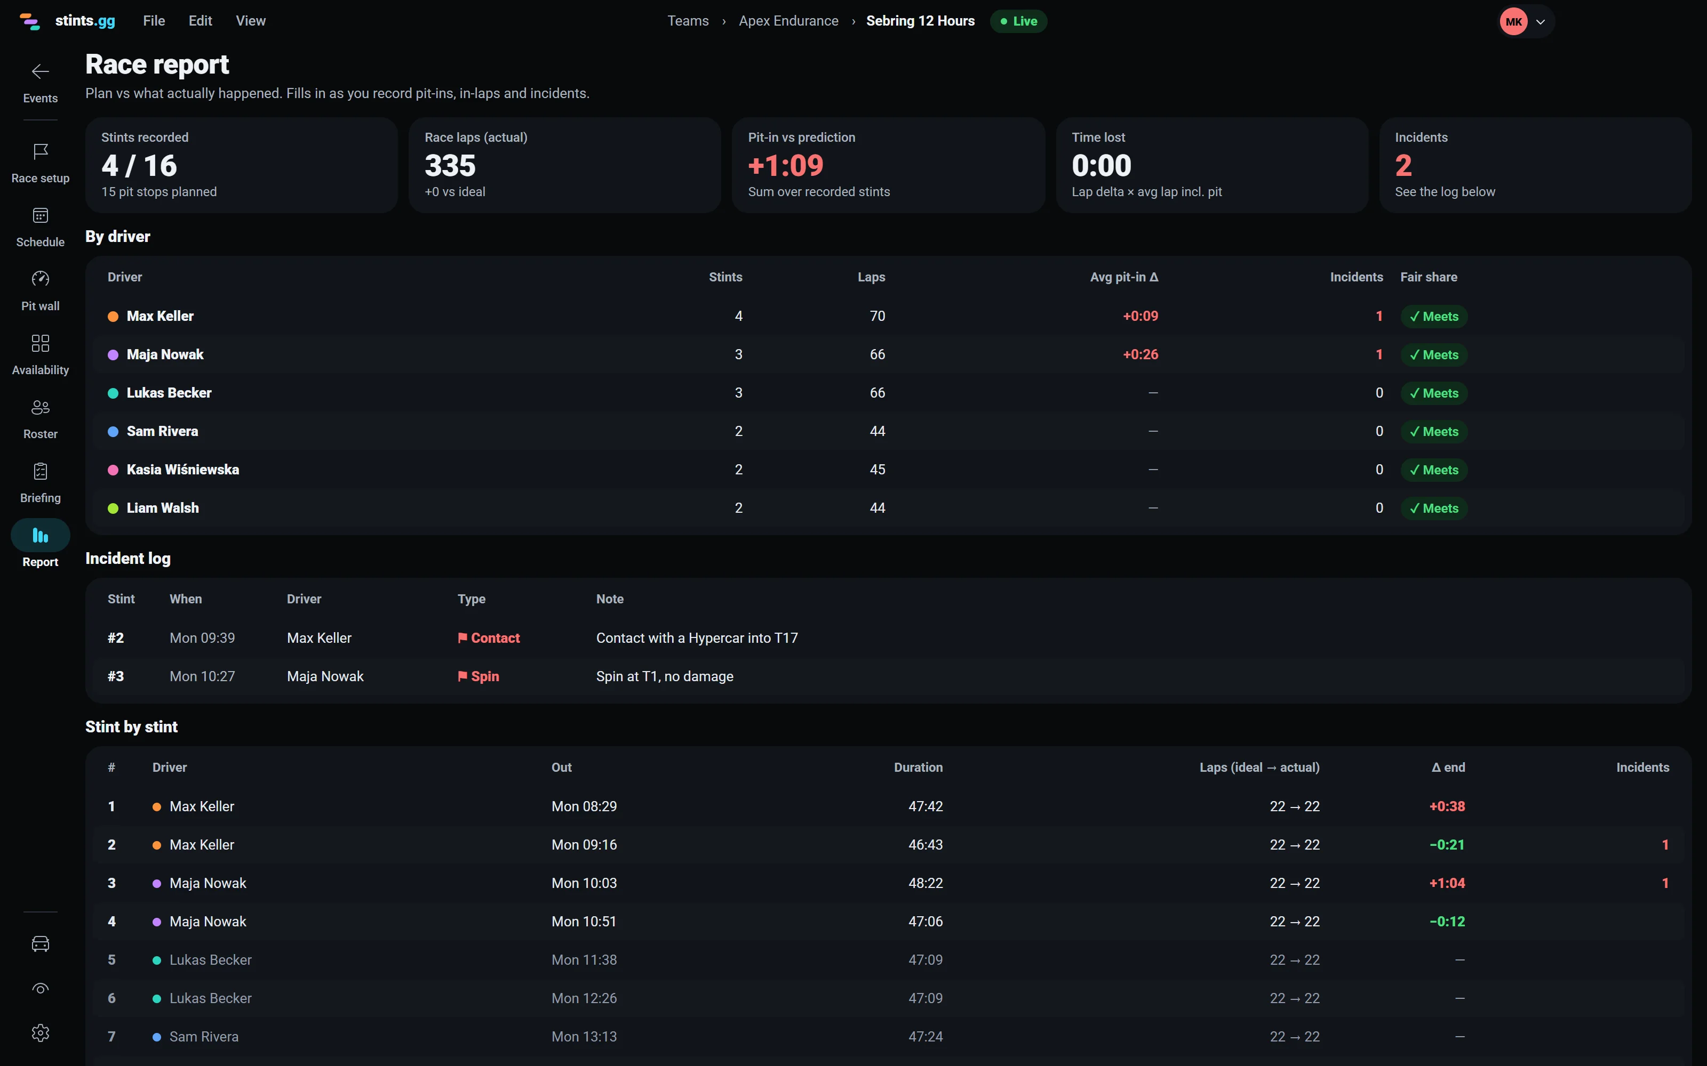This screenshot has height=1066, width=1707.
Task: Click Maja Nowak's purple color dot in By driver
Action: [x=113, y=354]
